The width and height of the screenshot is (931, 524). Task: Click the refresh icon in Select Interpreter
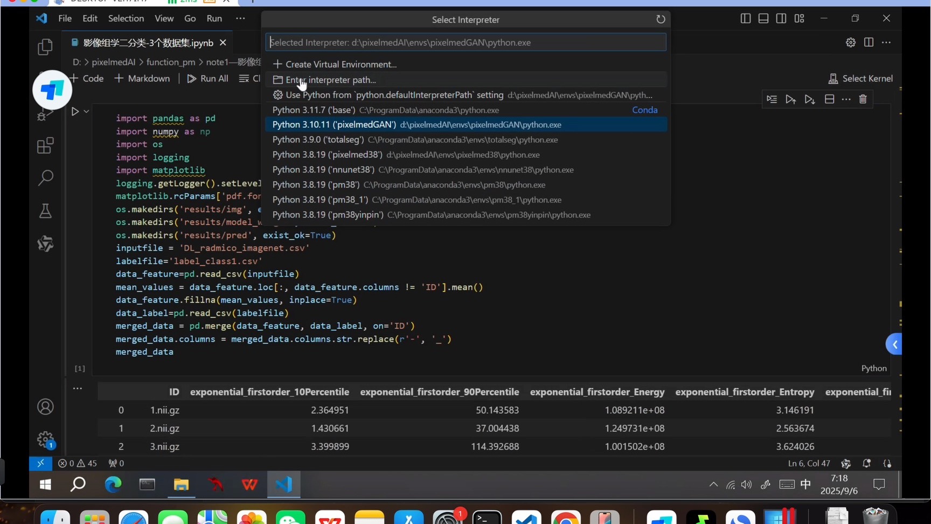point(661,19)
